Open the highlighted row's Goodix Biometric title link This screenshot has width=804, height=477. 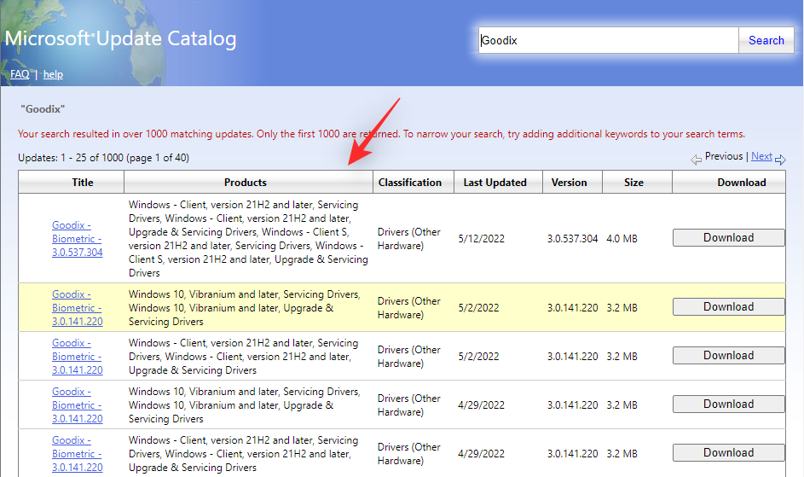coord(77,307)
